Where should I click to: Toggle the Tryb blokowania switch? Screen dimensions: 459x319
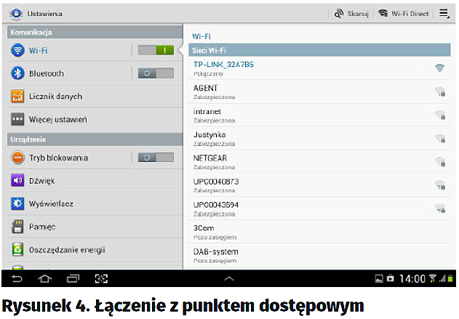coord(156,157)
